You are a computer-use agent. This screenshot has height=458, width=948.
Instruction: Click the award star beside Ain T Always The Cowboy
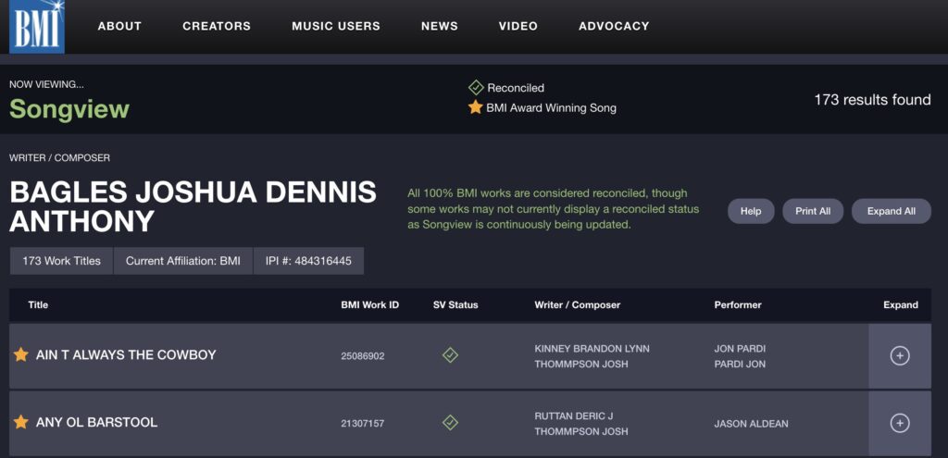pyautogui.click(x=20, y=354)
